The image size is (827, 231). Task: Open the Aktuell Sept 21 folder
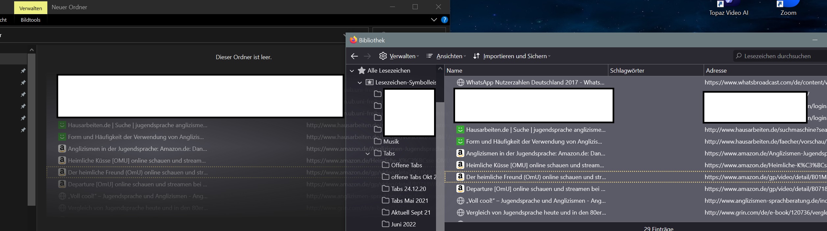(406, 213)
